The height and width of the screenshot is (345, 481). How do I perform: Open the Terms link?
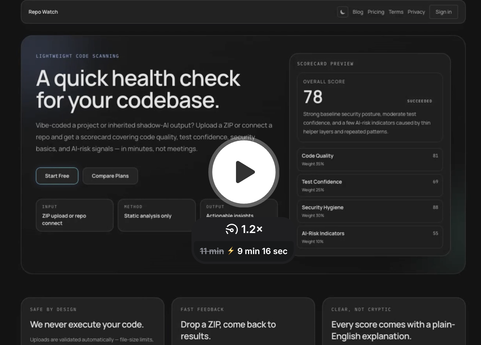[396, 12]
